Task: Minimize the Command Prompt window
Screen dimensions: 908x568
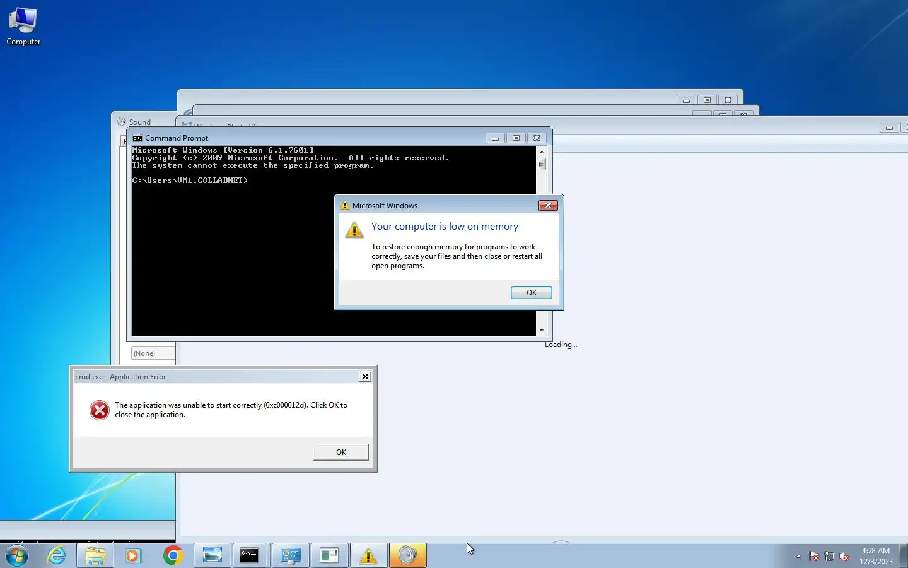Action: tap(495, 138)
